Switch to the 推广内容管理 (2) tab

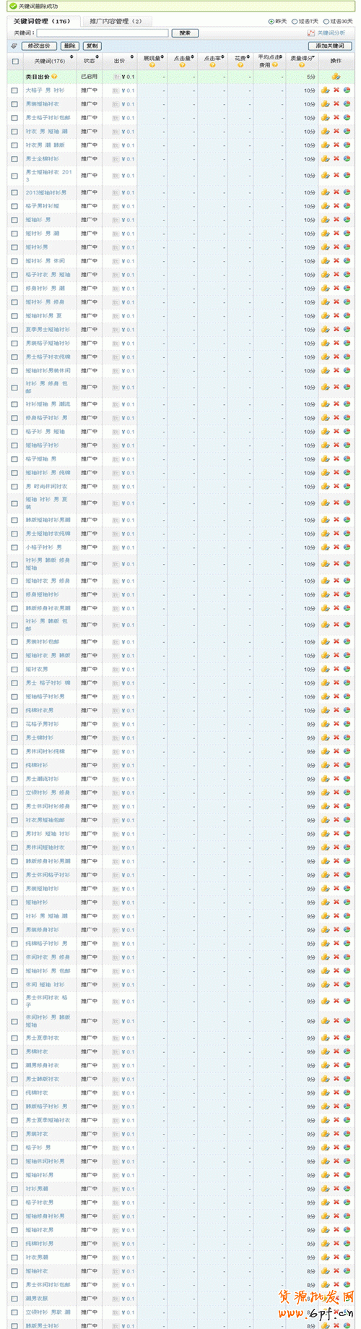(116, 21)
